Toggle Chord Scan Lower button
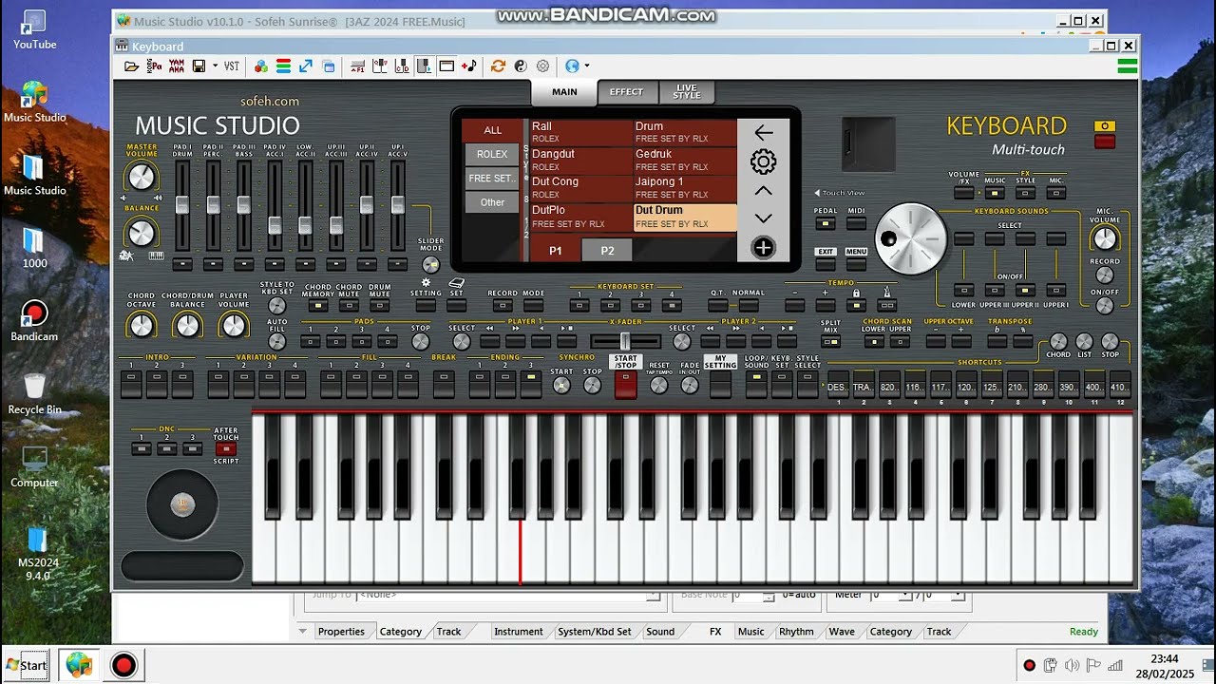The height and width of the screenshot is (684, 1216). click(874, 342)
